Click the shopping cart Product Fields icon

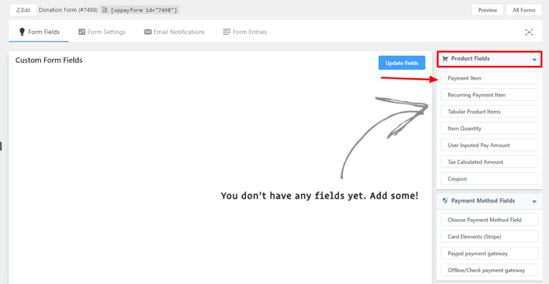coord(445,59)
